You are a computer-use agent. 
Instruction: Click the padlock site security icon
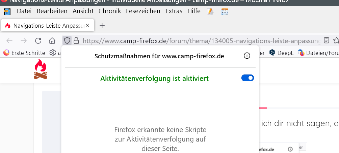76,41
